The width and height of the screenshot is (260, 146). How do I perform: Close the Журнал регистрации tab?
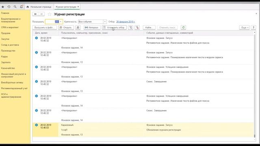click(x=78, y=7)
